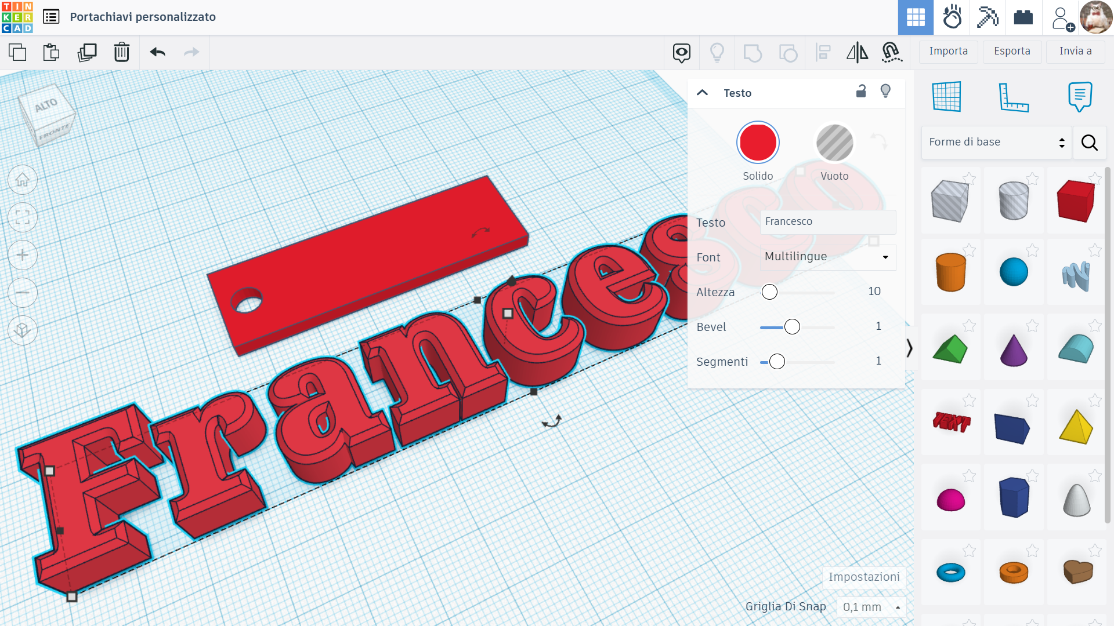Invite collaborators with add-person icon
The width and height of the screenshot is (1114, 626).
click(x=1062, y=19)
